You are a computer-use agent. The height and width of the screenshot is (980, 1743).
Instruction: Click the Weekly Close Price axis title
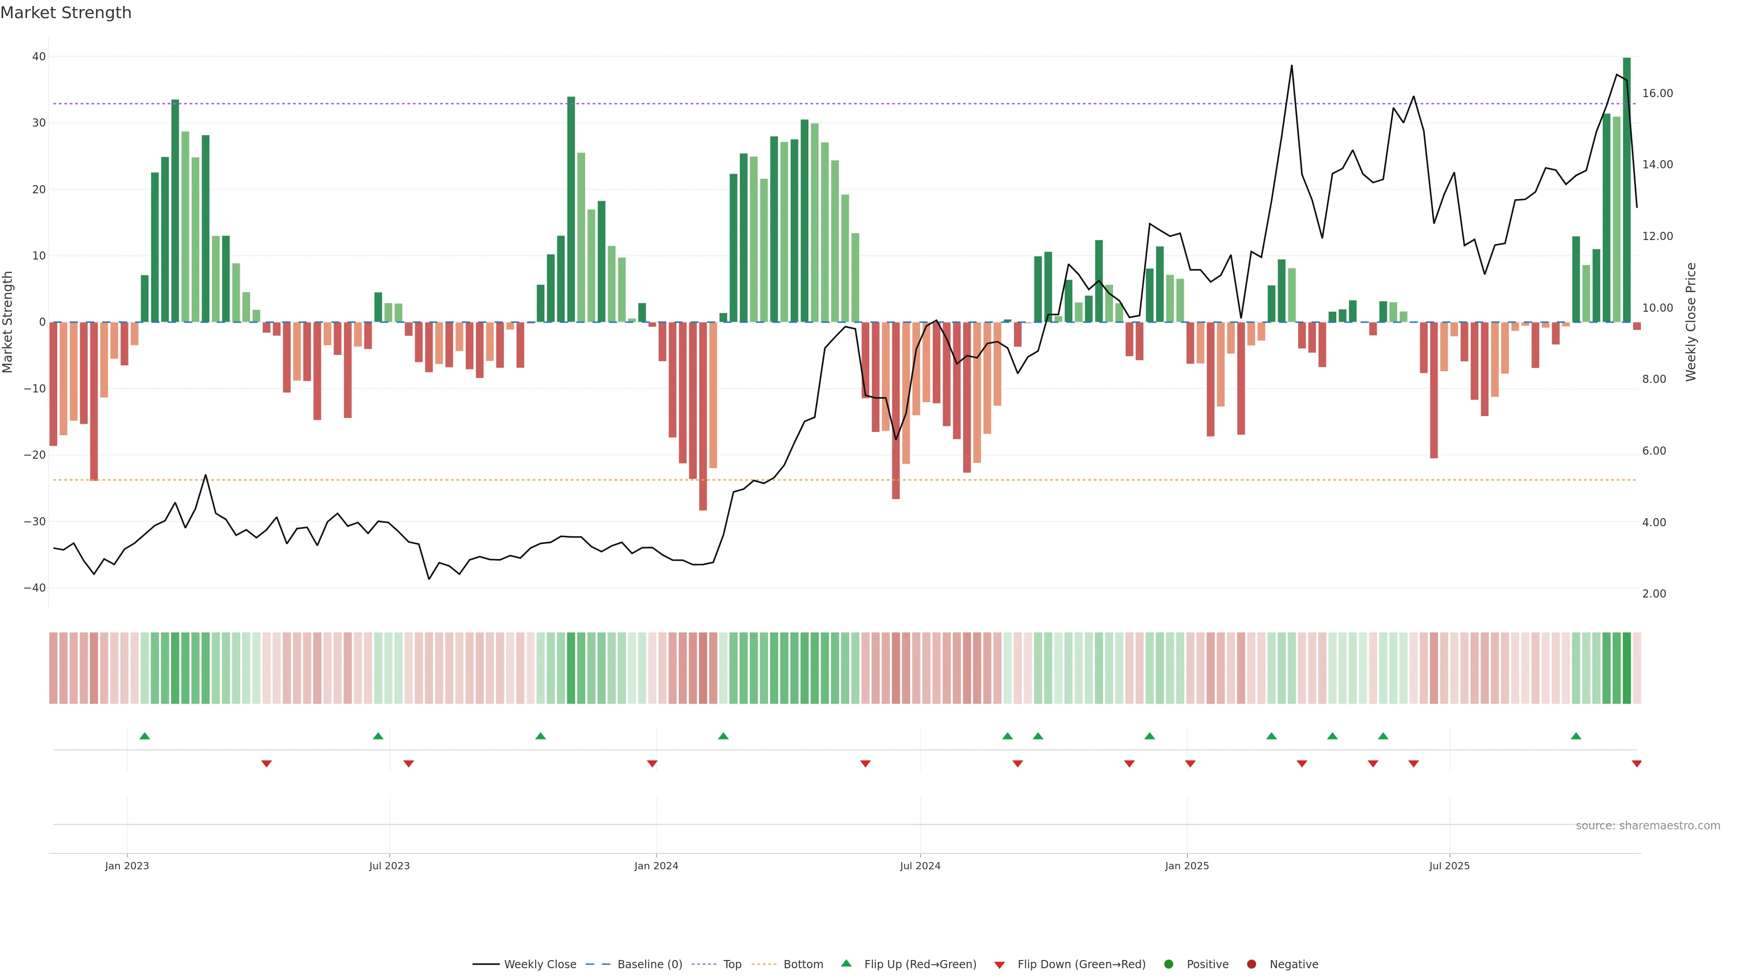[1691, 322]
